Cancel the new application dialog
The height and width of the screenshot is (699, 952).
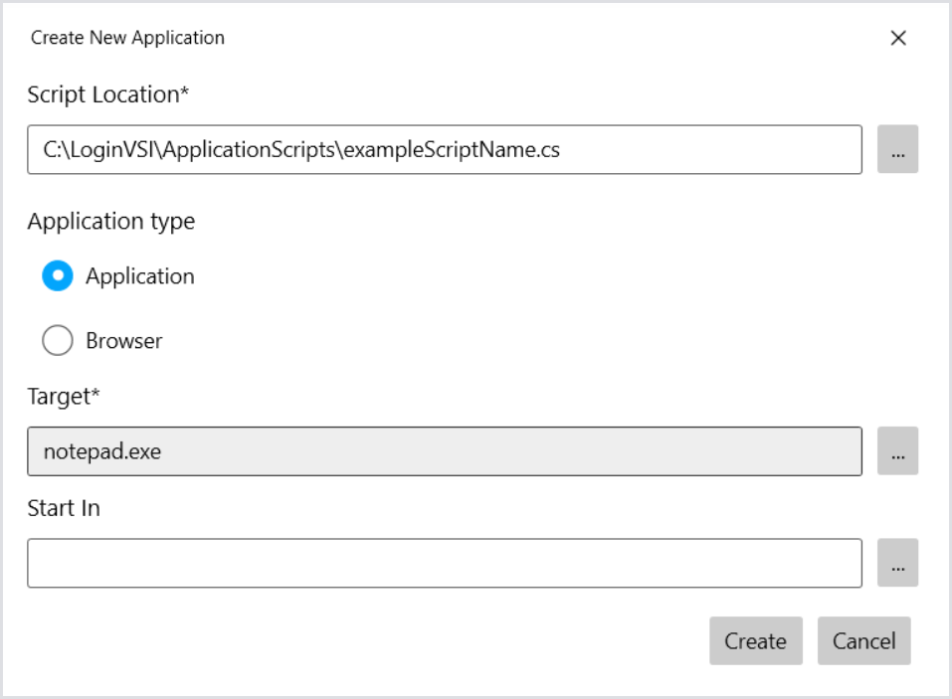(863, 641)
